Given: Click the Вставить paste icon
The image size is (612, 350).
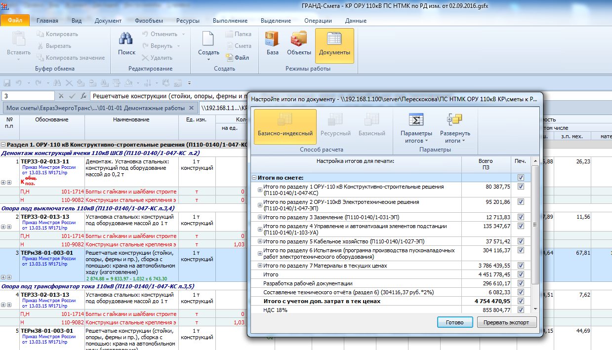Looking at the screenshot, I should click(x=19, y=40).
